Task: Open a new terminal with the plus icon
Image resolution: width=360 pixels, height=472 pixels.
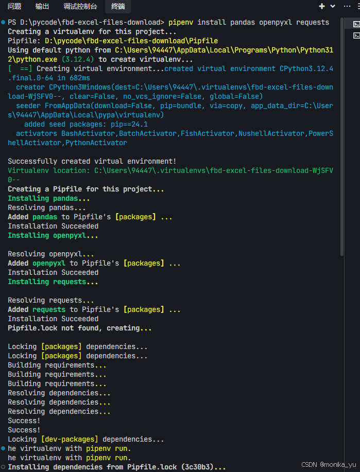Action: tap(322, 6)
